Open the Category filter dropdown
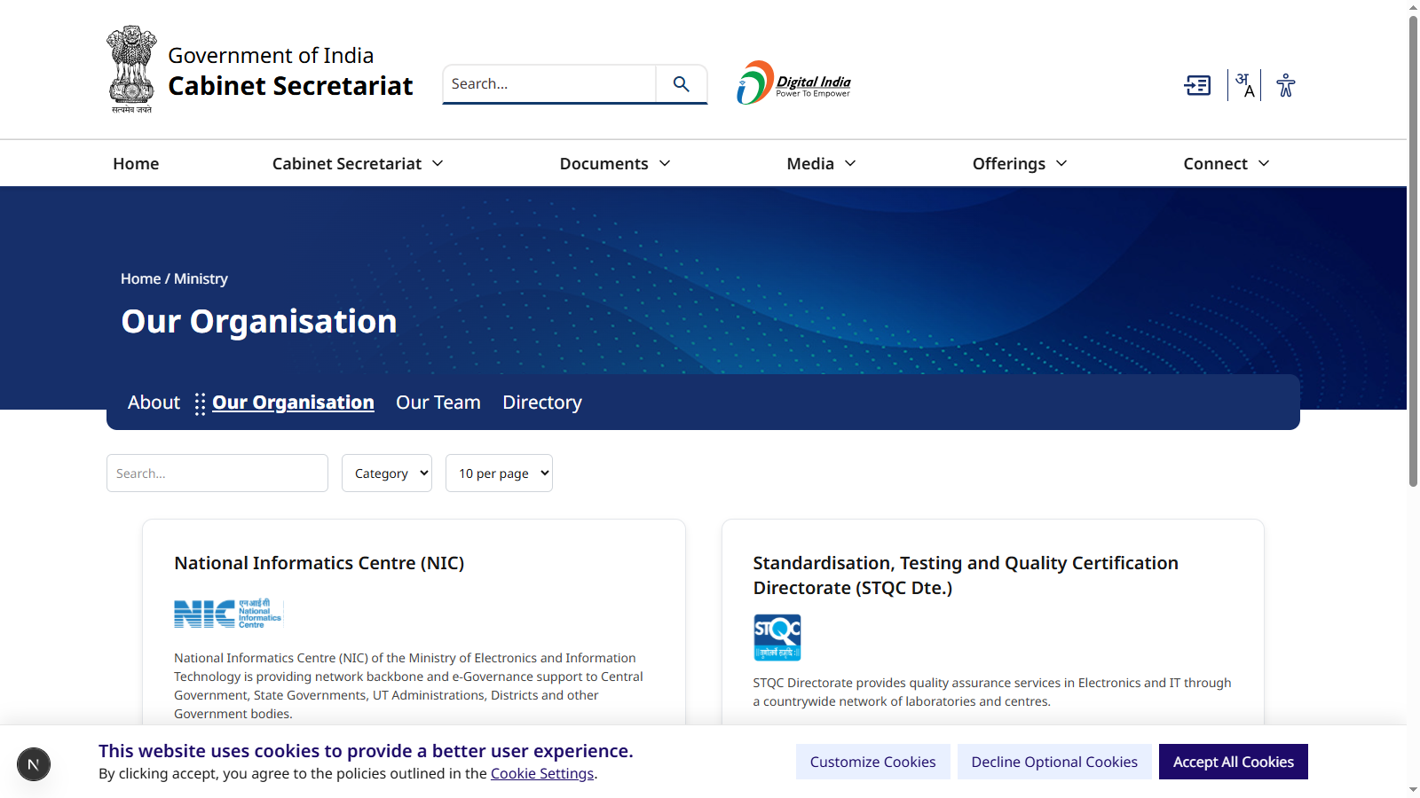Viewport: 1420px width, 798px height. click(x=387, y=473)
